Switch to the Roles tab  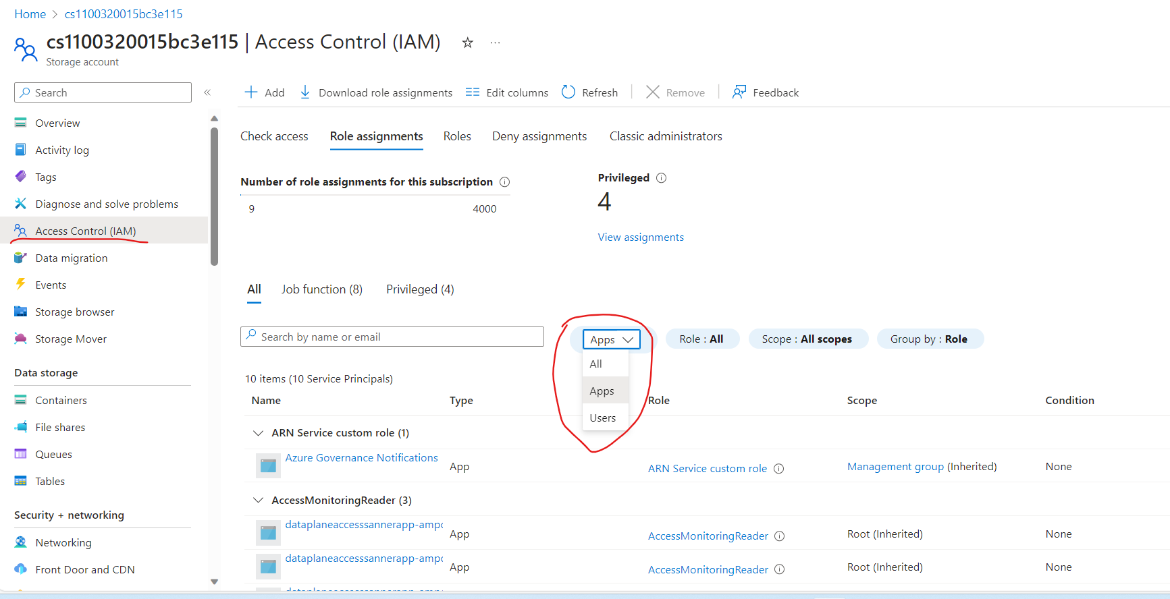coord(457,136)
